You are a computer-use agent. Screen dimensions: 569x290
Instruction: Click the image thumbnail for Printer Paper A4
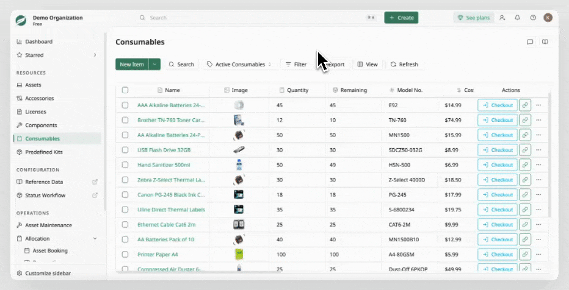point(239,254)
